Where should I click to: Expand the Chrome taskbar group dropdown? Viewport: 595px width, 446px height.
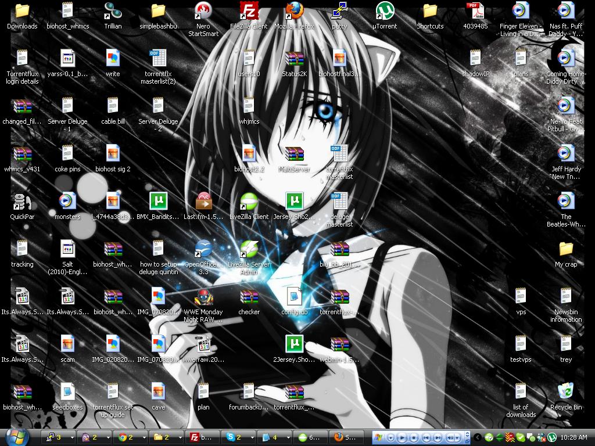(143, 437)
